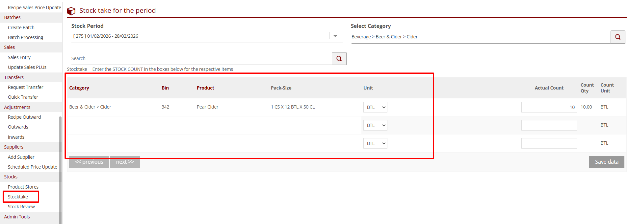Sort table by Product column header
The image size is (629, 224).
(x=205, y=88)
